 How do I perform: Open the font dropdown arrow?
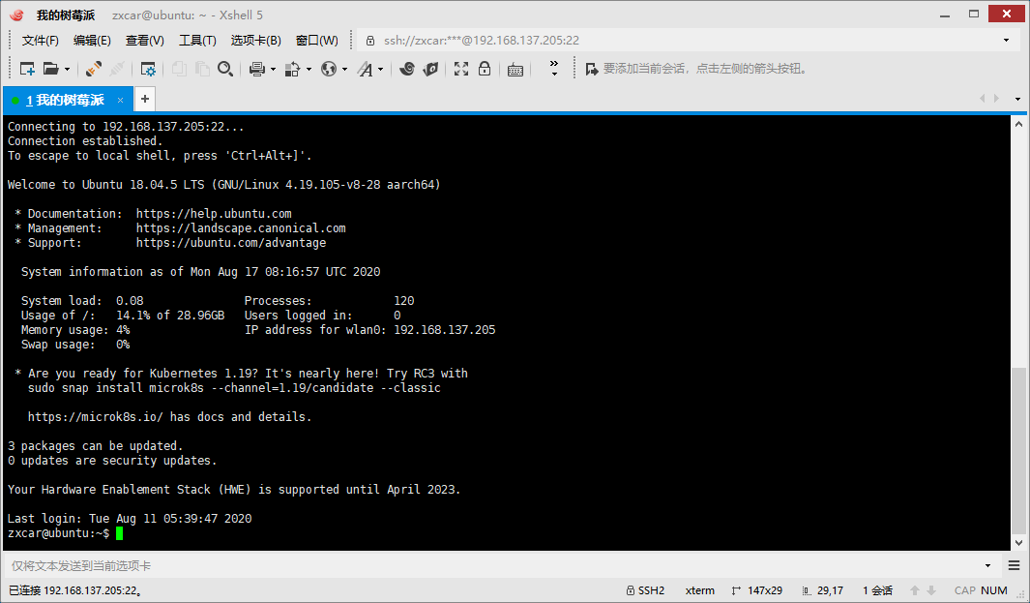point(380,69)
